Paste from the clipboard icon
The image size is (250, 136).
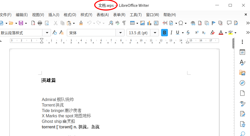tap(69, 23)
